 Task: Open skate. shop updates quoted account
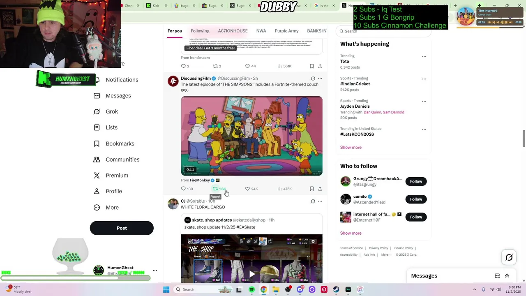point(212,220)
